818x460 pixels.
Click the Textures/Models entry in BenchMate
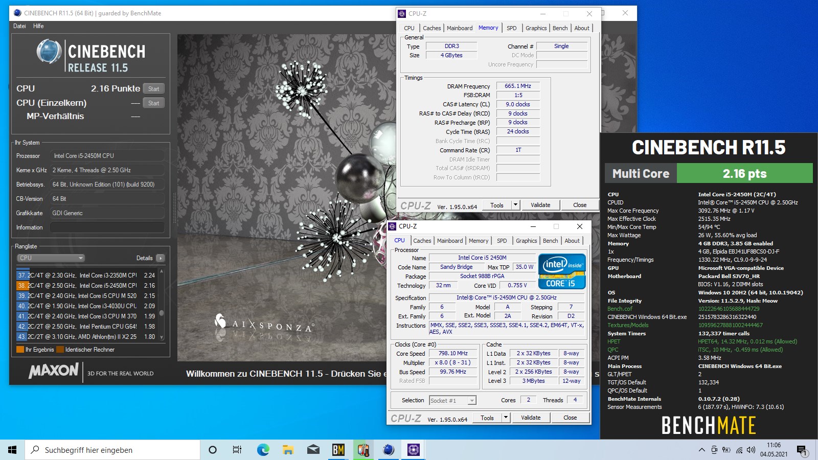(628, 325)
